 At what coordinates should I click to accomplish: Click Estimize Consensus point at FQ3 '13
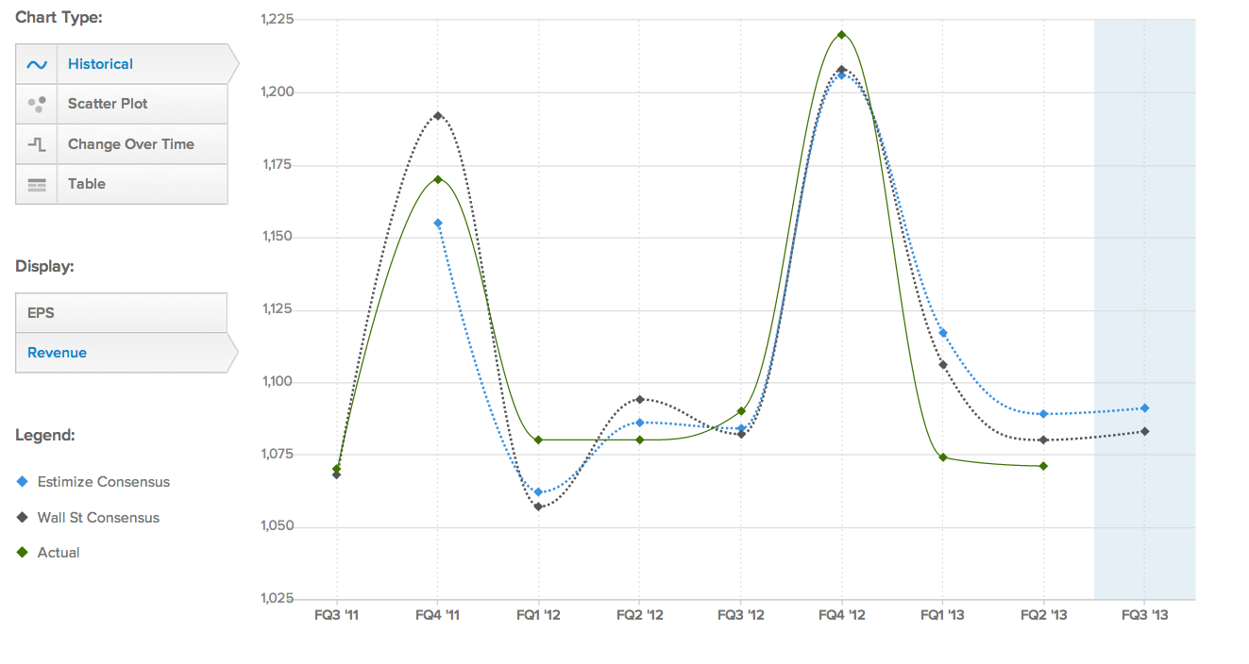(1144, 408)
